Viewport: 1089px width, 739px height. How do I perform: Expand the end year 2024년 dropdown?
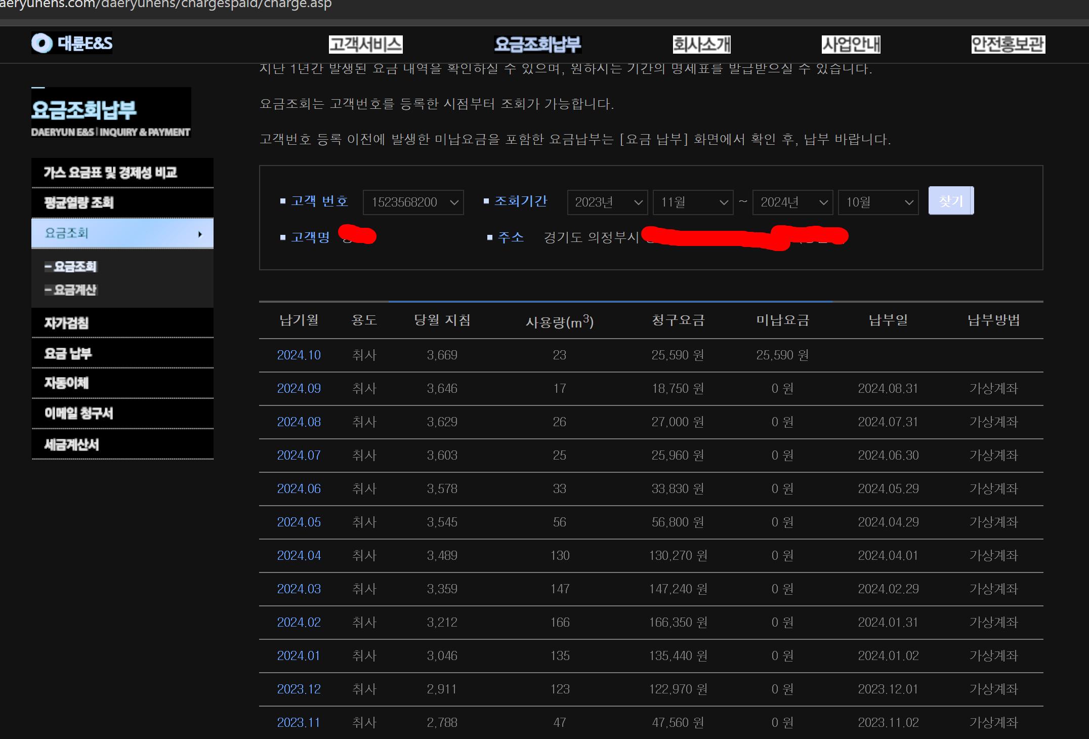click(792, 202)
